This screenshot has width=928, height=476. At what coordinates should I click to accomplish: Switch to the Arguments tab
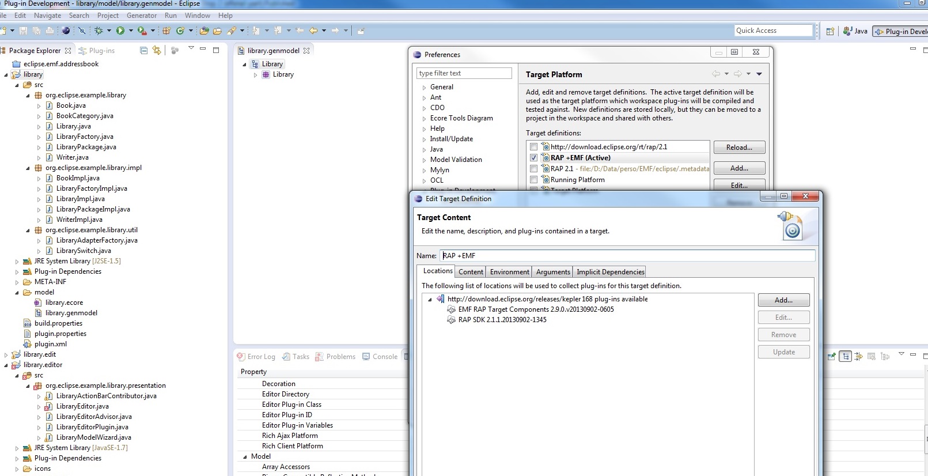click(x=553, y=272)
